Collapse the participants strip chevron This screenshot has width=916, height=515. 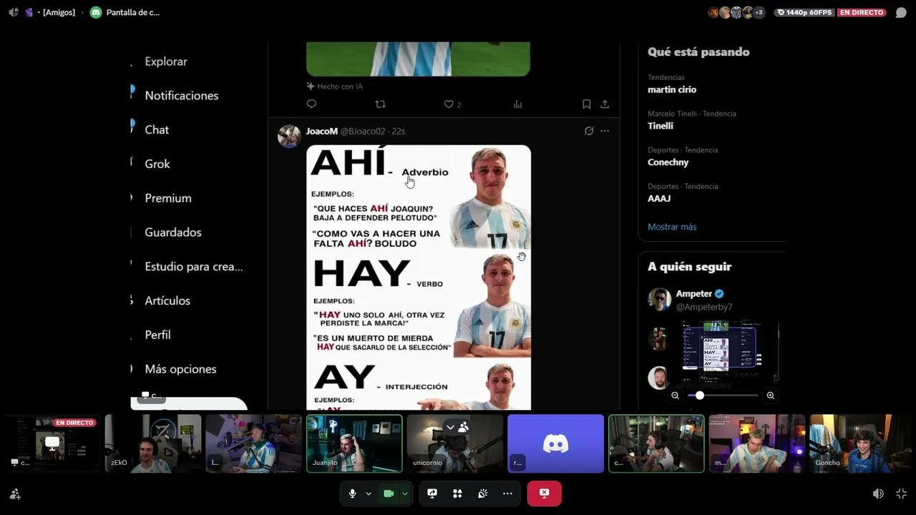tap(450, 427)
